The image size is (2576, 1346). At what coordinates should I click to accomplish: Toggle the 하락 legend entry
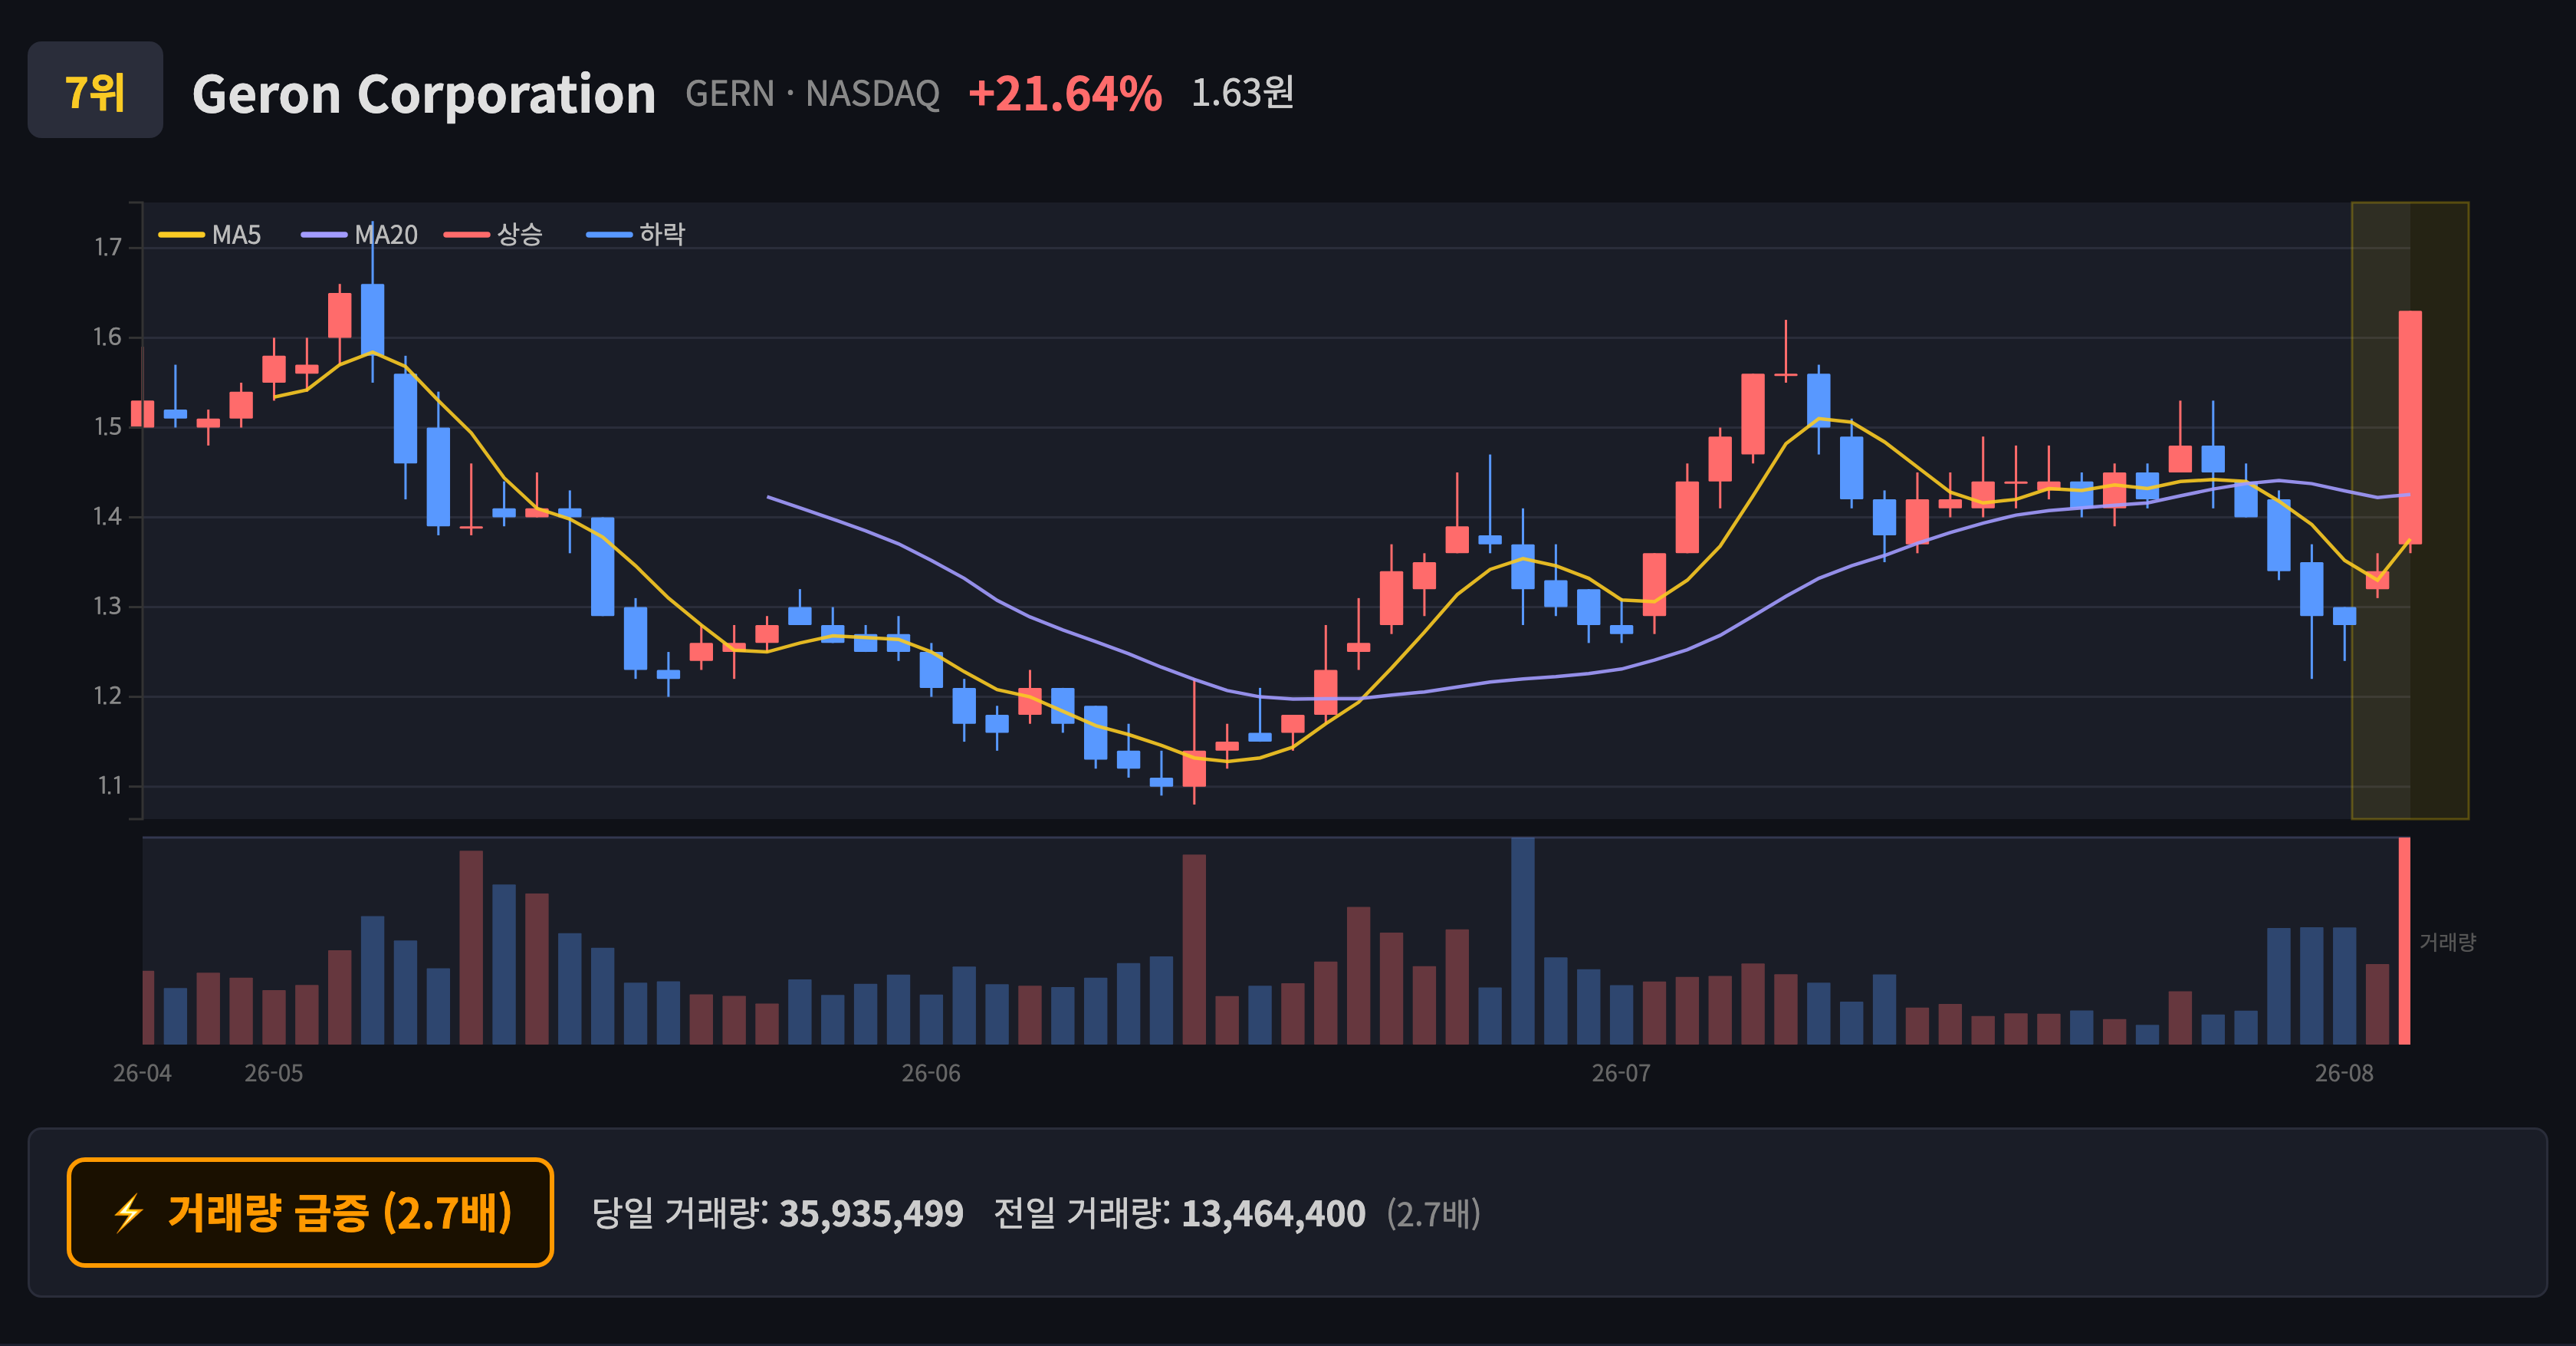(636, 235)
